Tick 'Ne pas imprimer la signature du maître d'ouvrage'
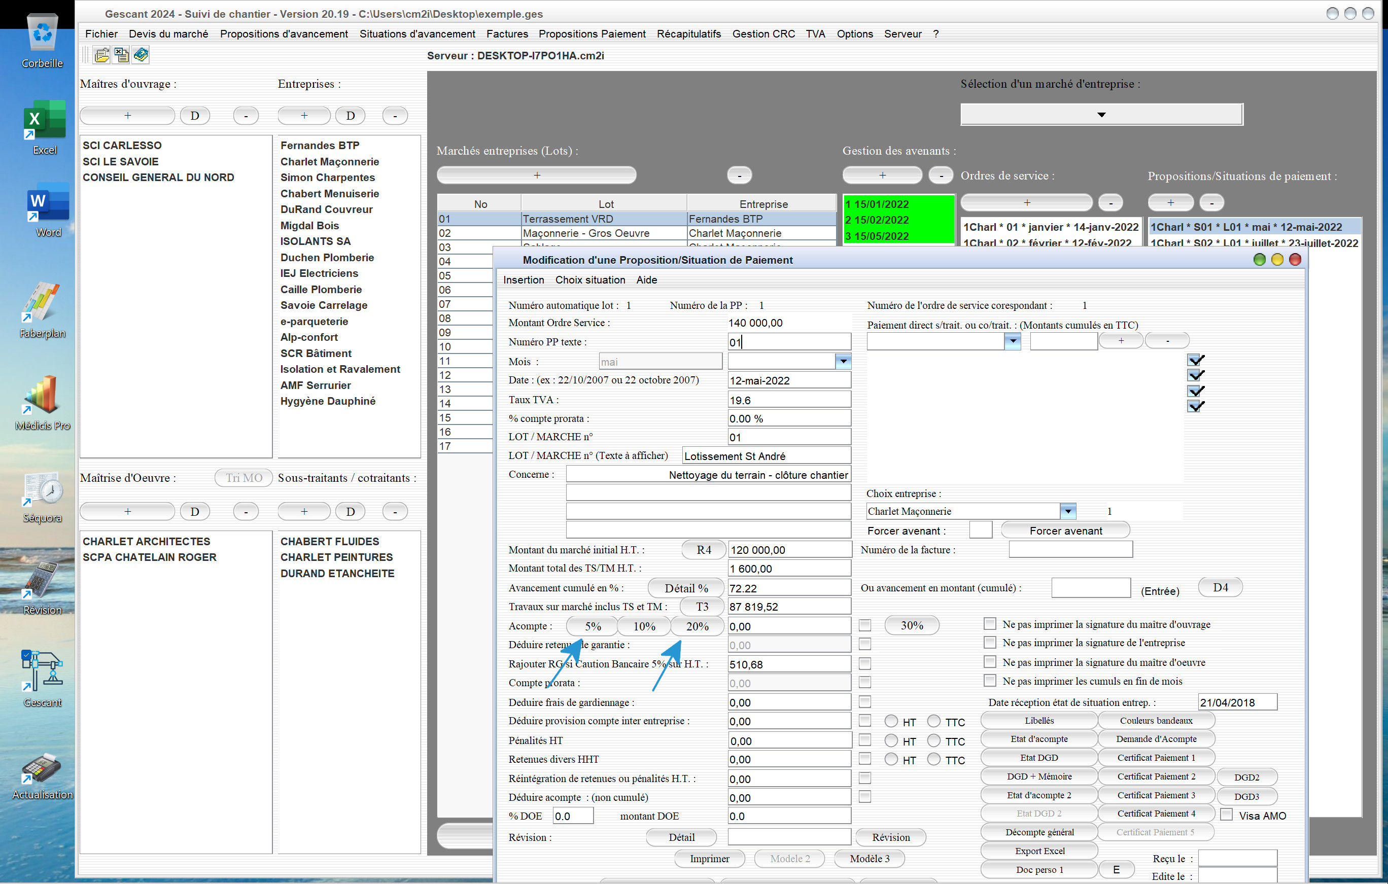The image size is (1388, 884). click(x=990, y=623)
